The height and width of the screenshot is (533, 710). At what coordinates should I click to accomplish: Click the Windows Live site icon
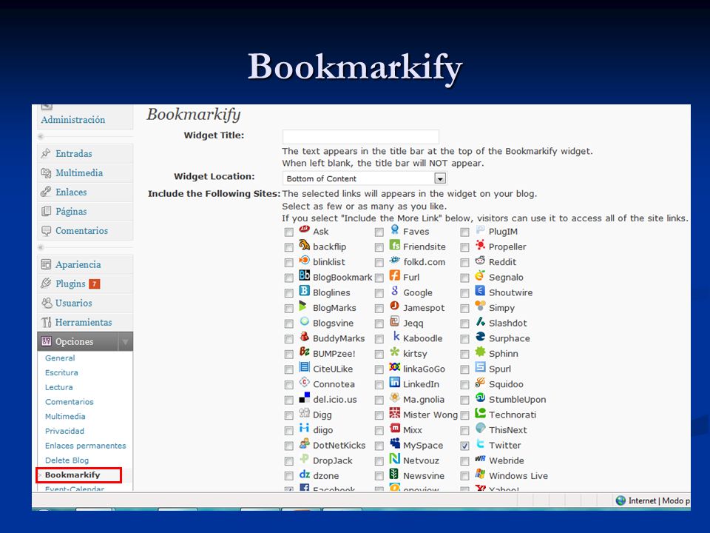pos(480,475)
